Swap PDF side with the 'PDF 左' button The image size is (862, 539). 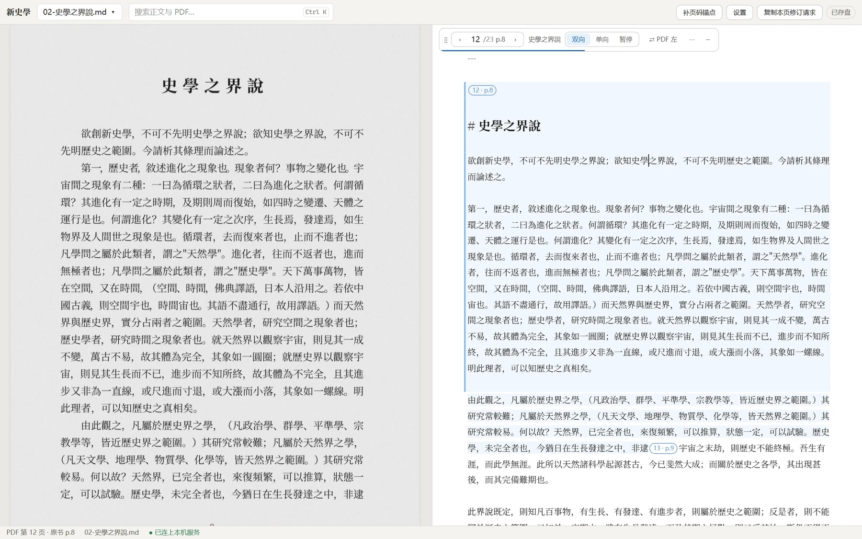pos(663,40)
